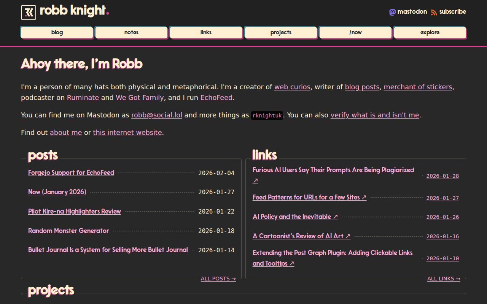Open the projects navigation item

tap(281, 32)
